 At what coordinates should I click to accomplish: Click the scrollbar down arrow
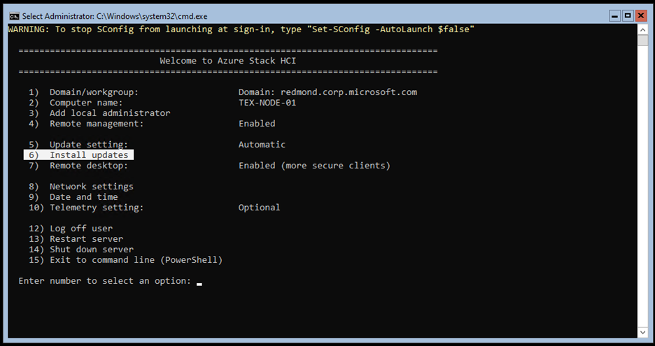tap(642, 332)
